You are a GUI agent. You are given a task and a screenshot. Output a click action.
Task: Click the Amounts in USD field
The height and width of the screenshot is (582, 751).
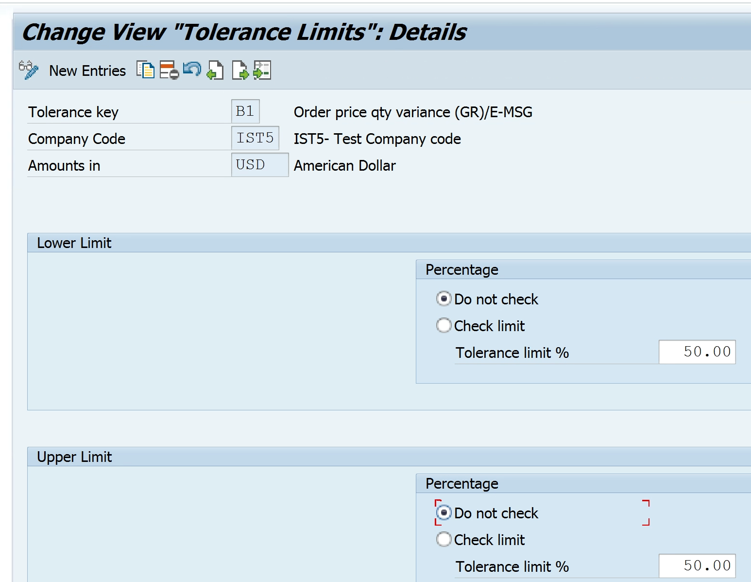(260, 165)
